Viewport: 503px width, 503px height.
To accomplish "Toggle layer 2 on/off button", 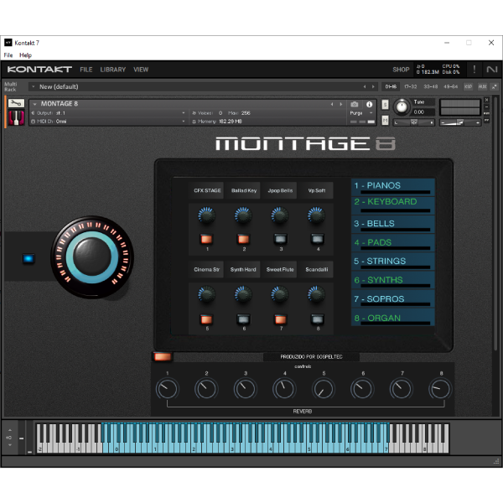I will coord(243,239).
